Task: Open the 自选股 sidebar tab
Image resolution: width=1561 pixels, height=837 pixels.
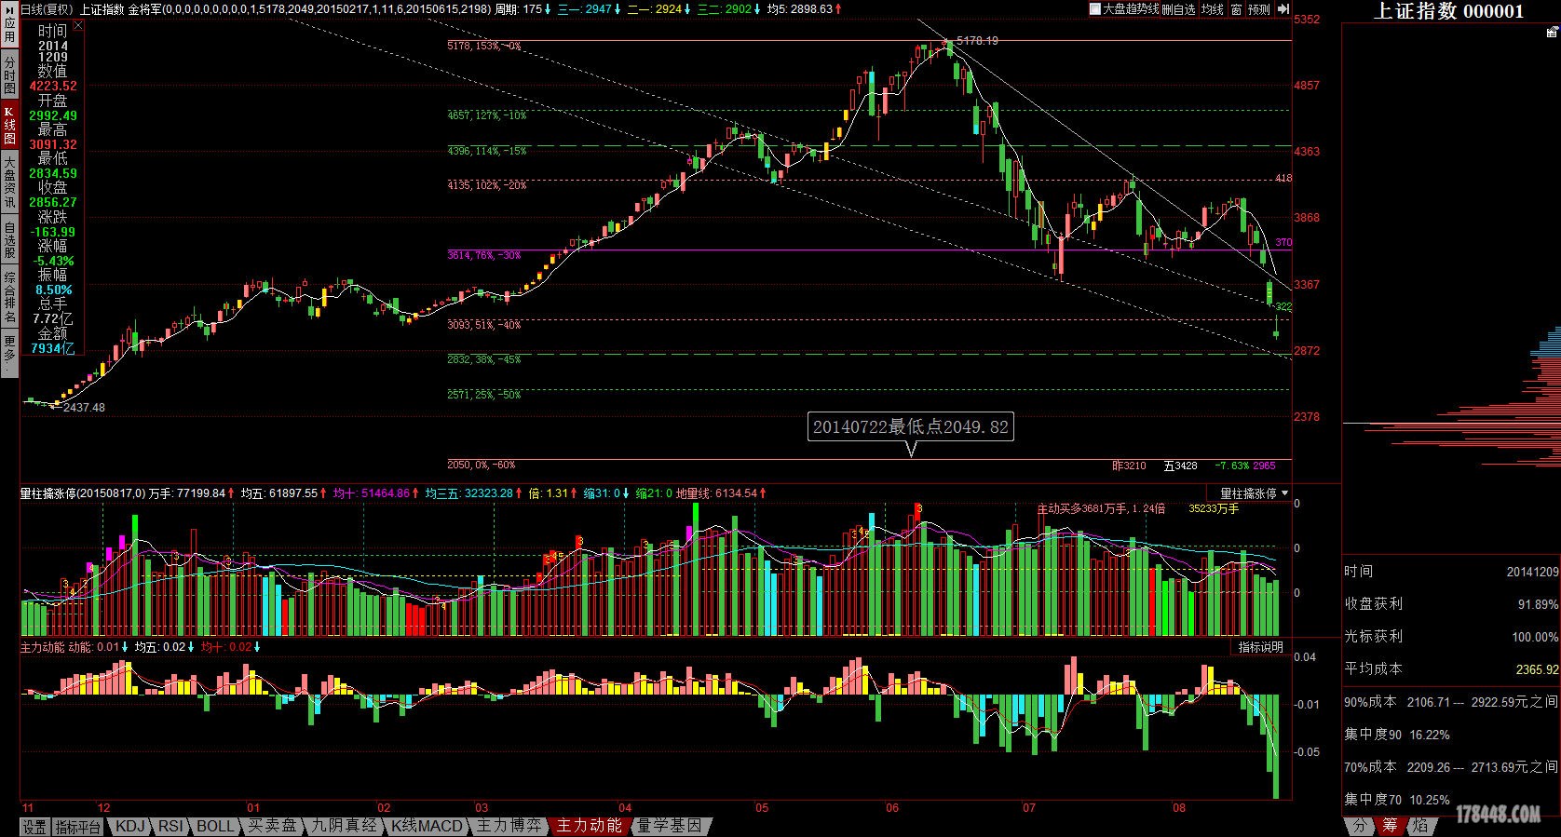Action: click(x=9, y=239)
